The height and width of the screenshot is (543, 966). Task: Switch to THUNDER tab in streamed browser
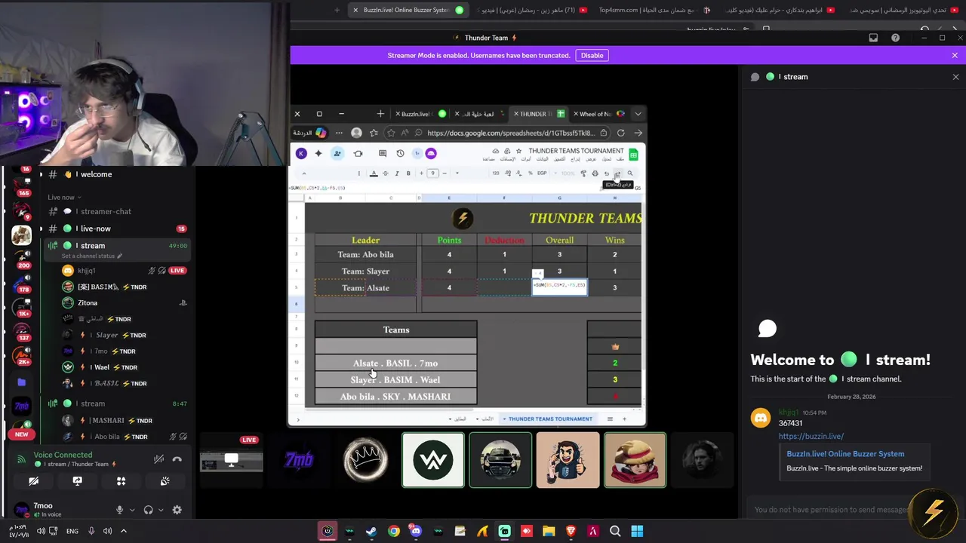coord(540,114)
